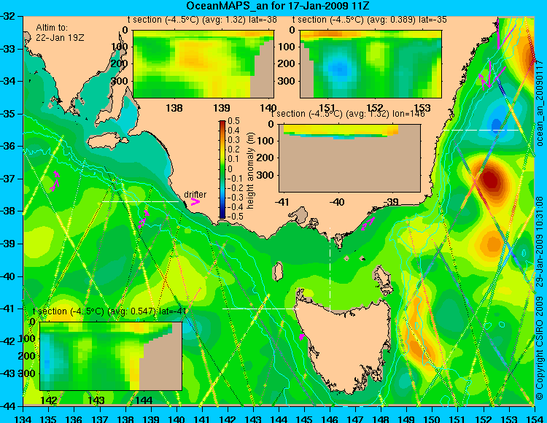The height and width of the screenshot is (423, 547).
Task: Click the blue low anomaly eddy
Action: click(496, 125)
